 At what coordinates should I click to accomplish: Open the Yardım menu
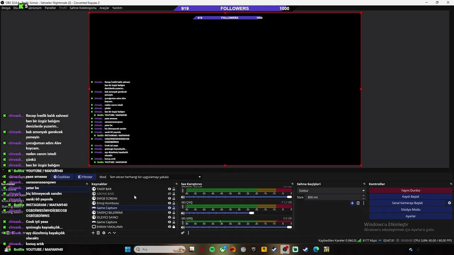pos(117,8)
